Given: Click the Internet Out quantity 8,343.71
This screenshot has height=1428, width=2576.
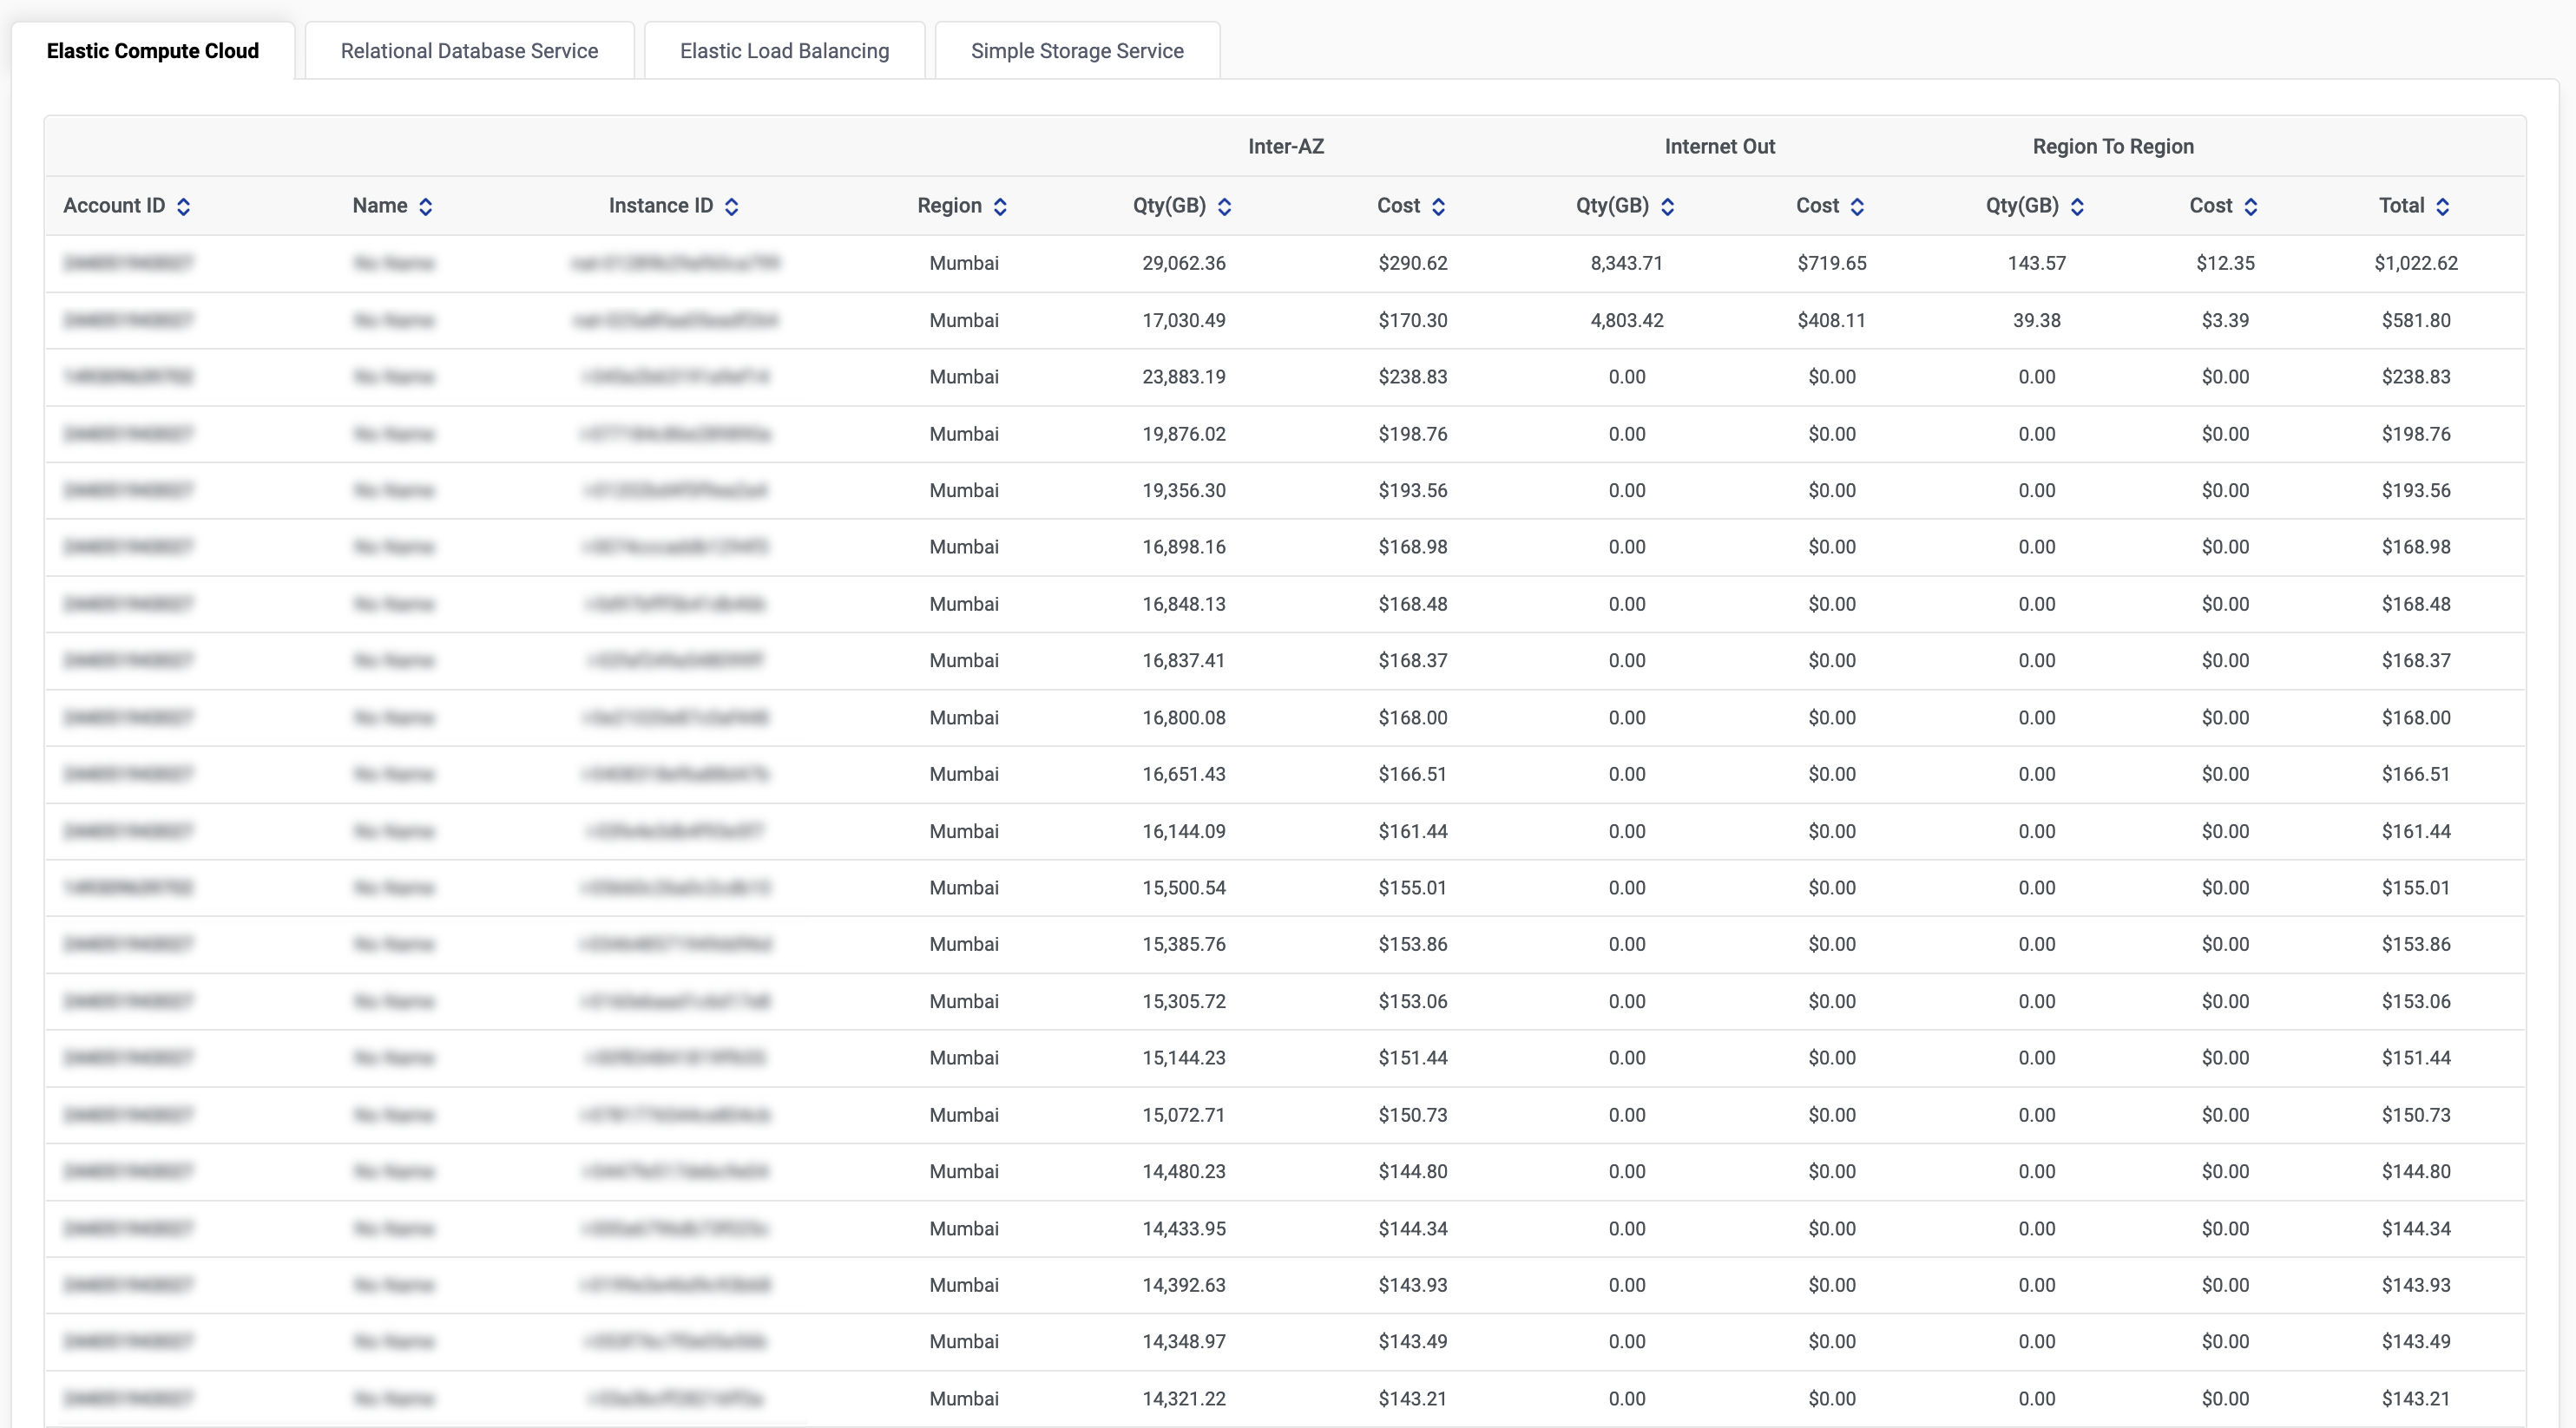Looking at the screenshot, I should click(1627, 264).
